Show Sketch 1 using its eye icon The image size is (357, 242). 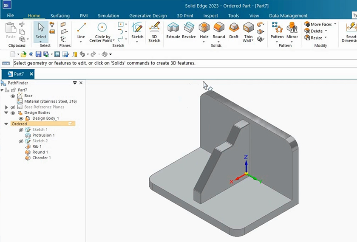(x=21, y=129)
